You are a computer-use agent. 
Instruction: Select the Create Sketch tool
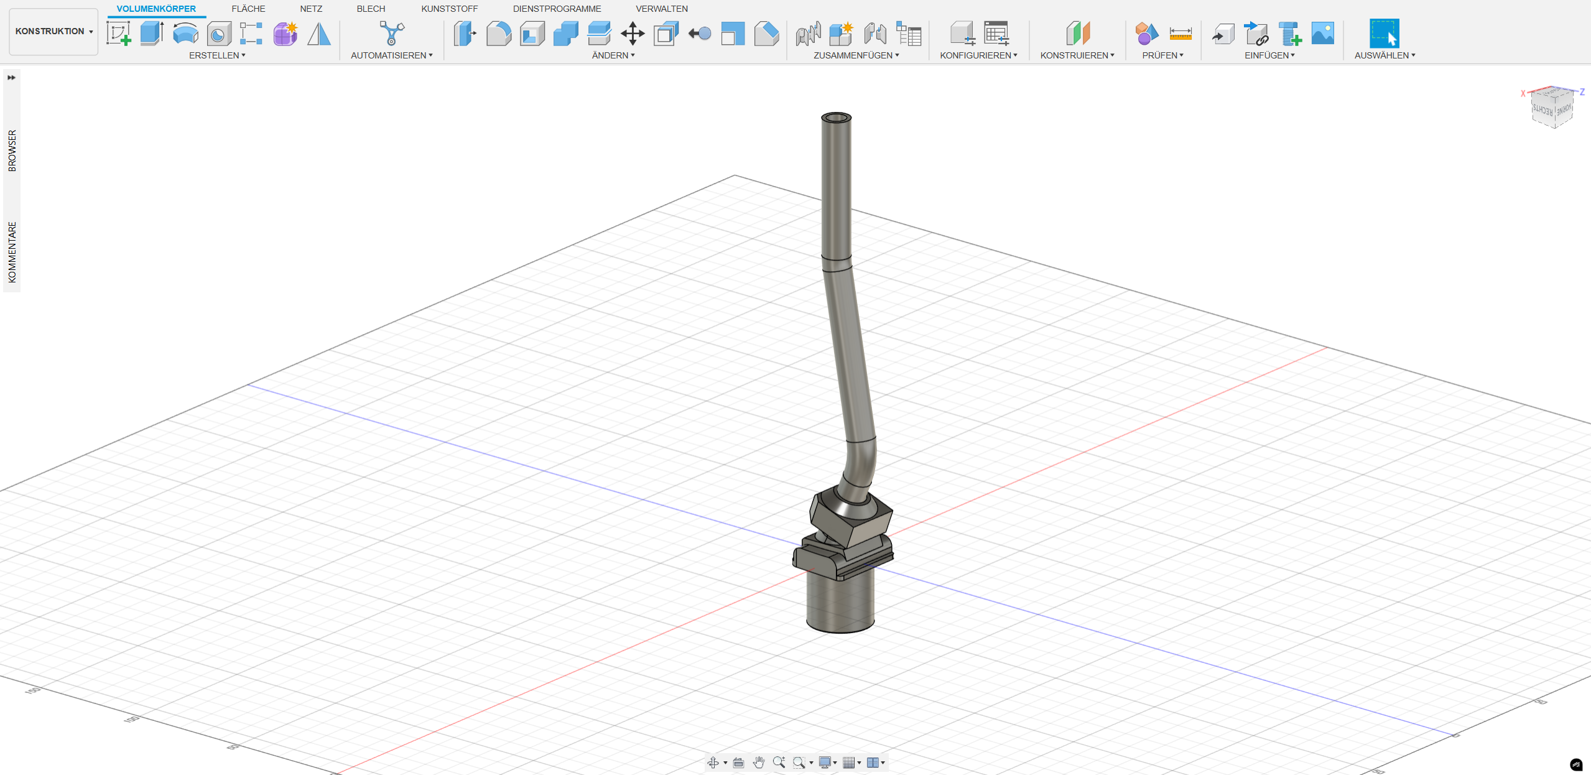point(118,33)
